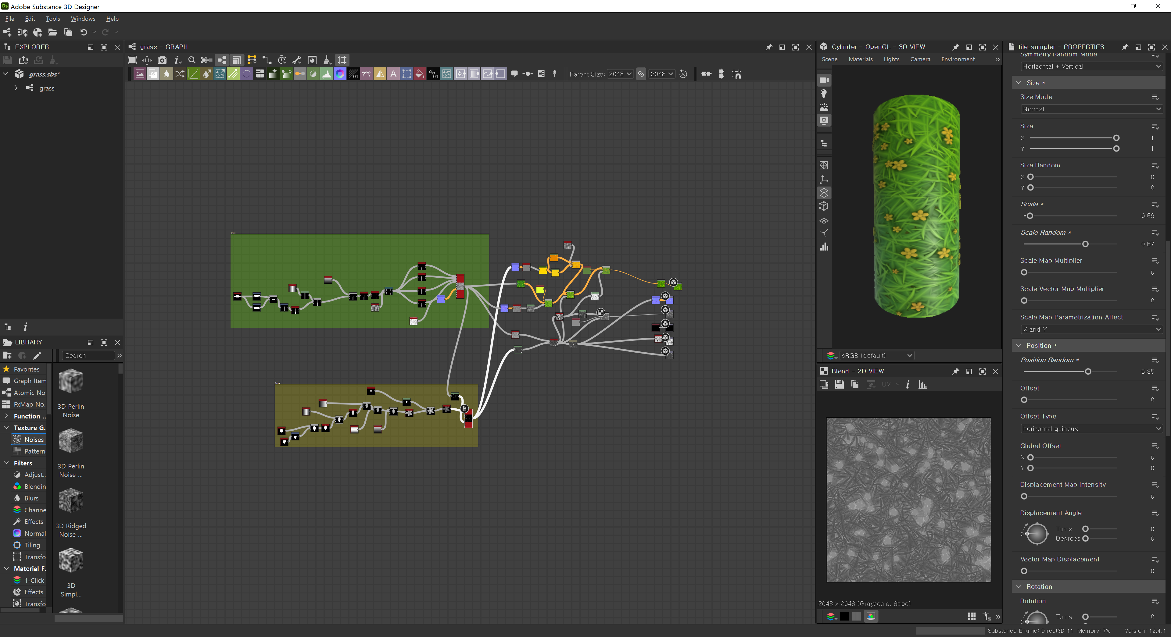Add a Levels histogram node
1171x637 pixels.
(326, 74)
